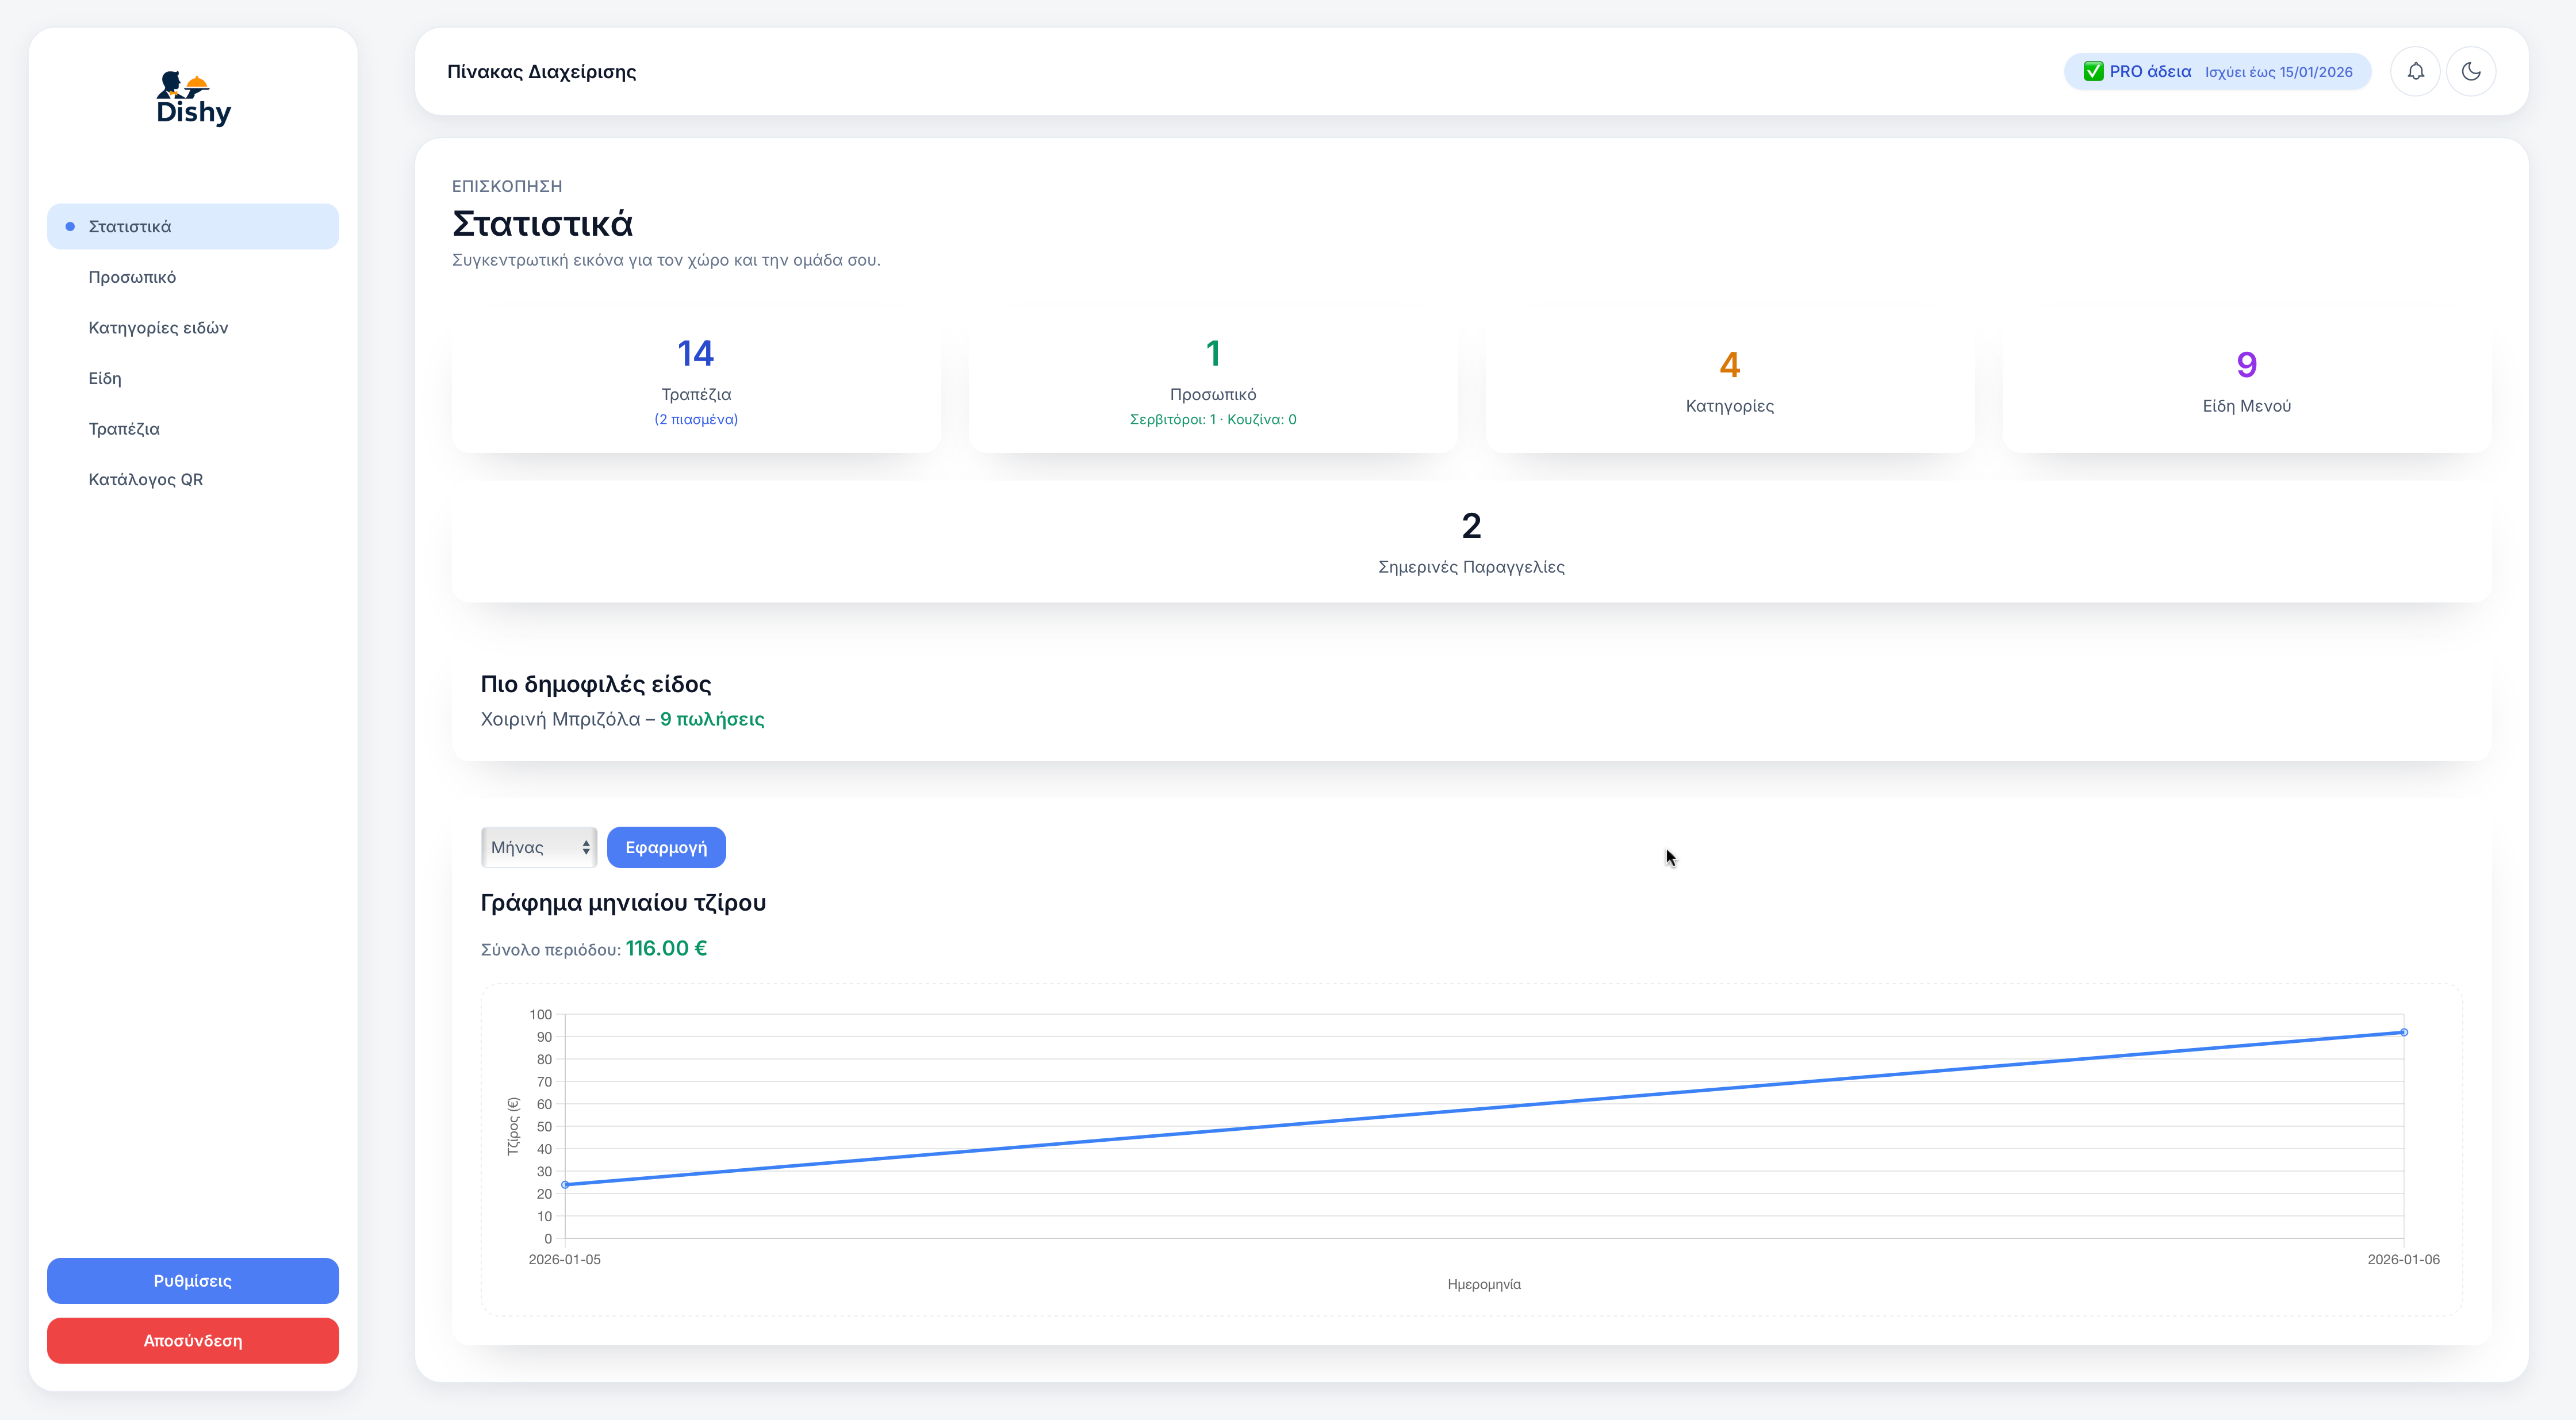Click the green PRO license checkmark
This screenshot has width=2576, height=1420.
2093,71
